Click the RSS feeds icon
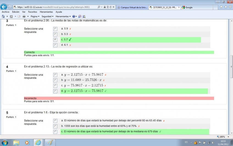 [11, 16]
